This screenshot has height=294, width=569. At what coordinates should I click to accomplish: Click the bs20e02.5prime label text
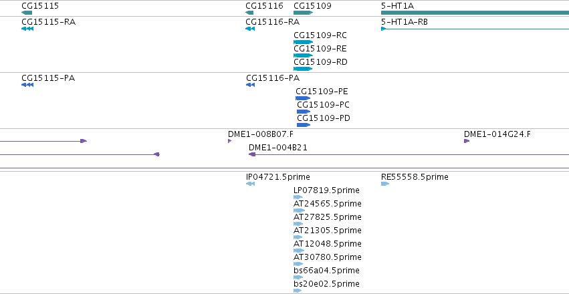(326, 284)
